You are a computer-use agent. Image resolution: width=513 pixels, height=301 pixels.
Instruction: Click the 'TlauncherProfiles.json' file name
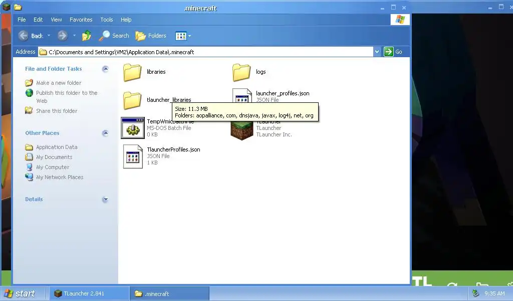tap(173, 149)
